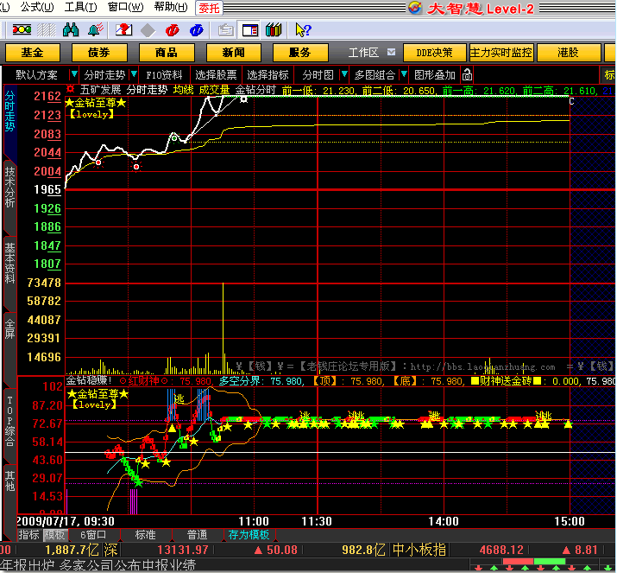Click the 基金 button
The height and width of the screenshot is (573, 617).
(x=33, y=53)
